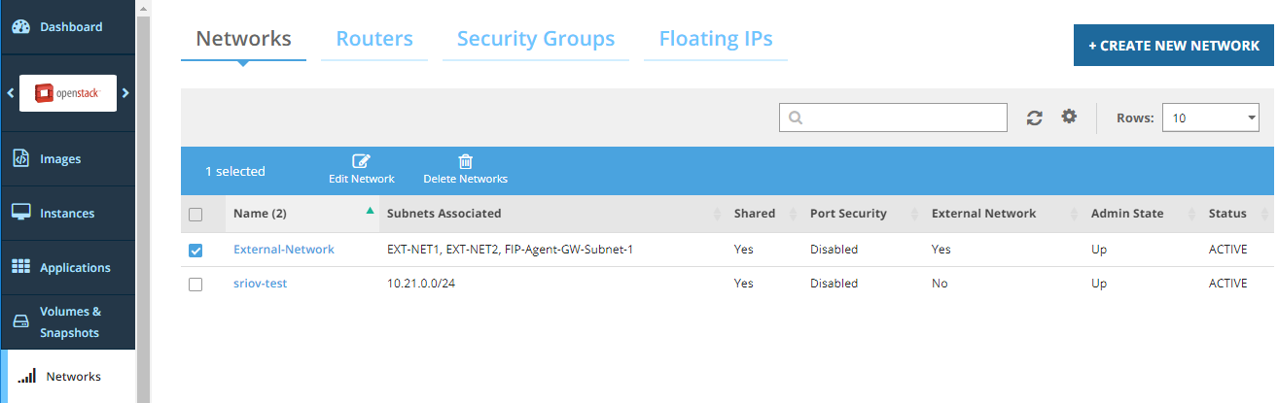Screen dimensions: 1278x403
Task: Open the Rows per page dropdown
Action: point(1211,118)
